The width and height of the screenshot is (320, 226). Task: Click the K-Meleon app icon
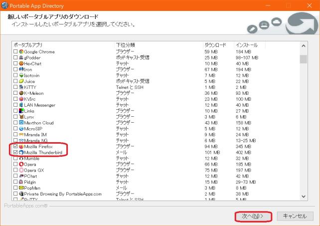coord(21,93)
